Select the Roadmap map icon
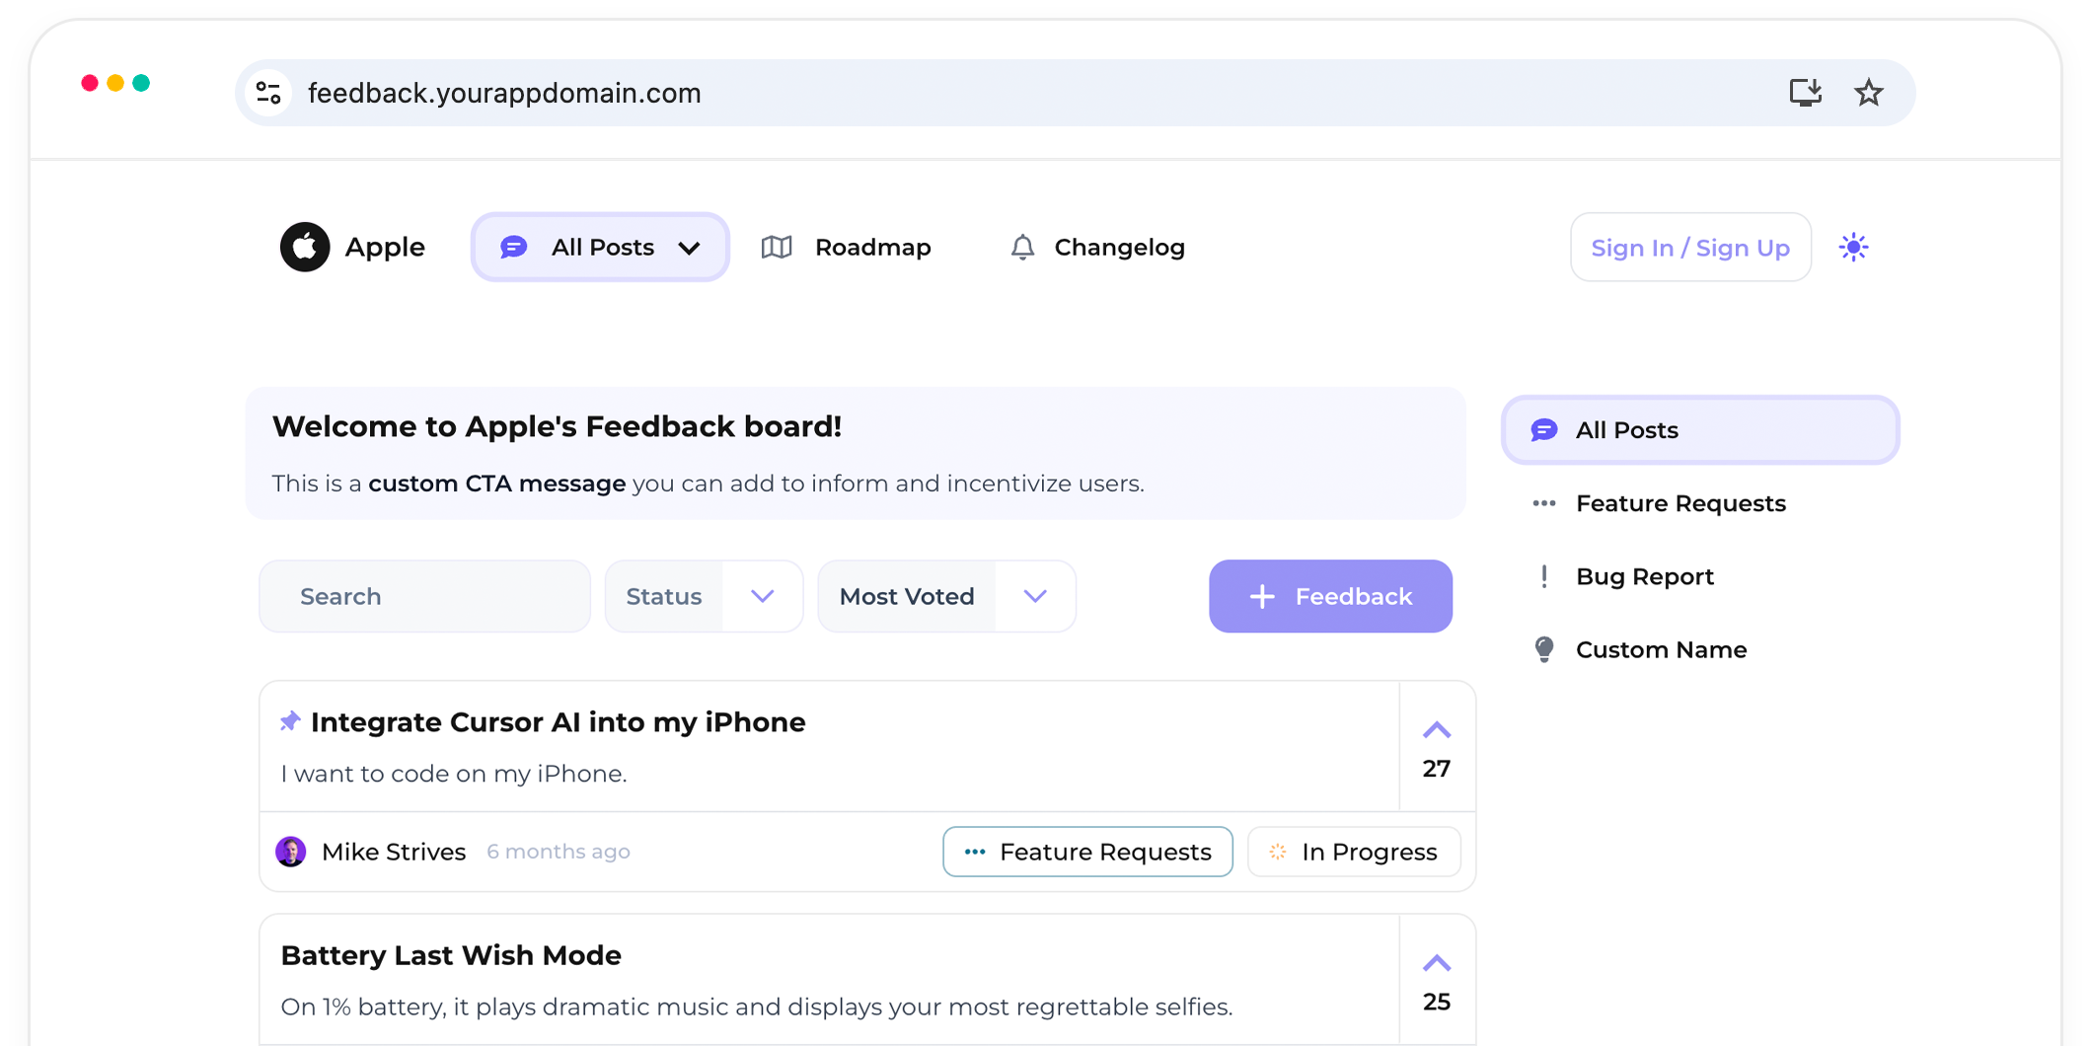 pyautogui.click(x=777, y=247)
